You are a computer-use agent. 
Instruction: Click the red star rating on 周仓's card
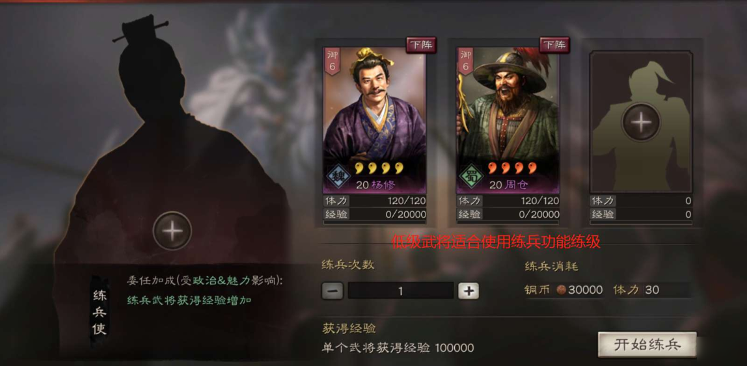click(x=512, y=168)
